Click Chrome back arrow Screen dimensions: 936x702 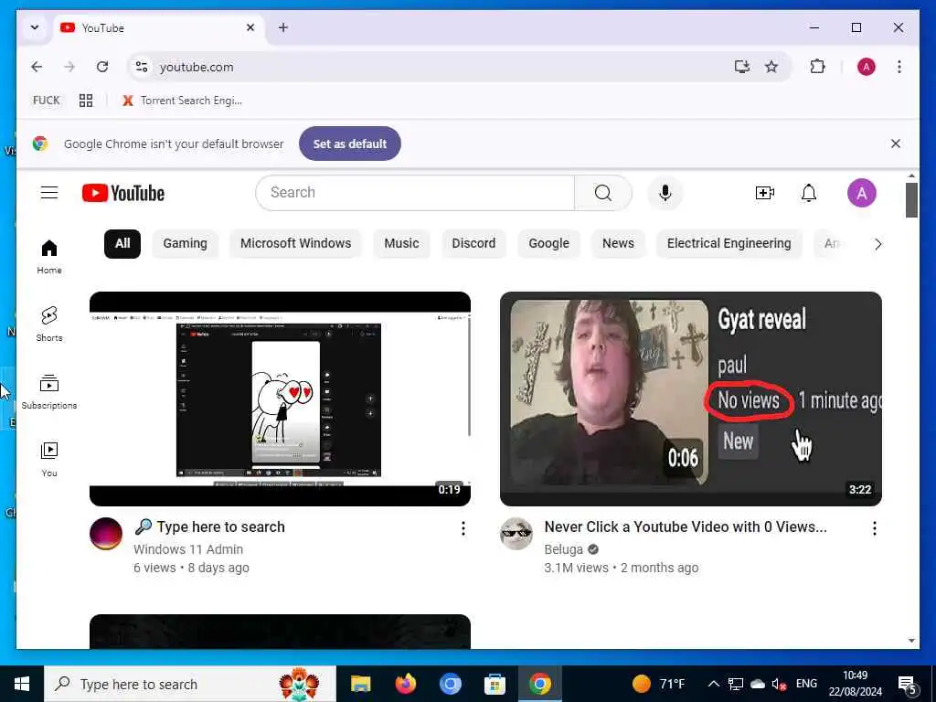pyautogui.click(x=37, y=67)
